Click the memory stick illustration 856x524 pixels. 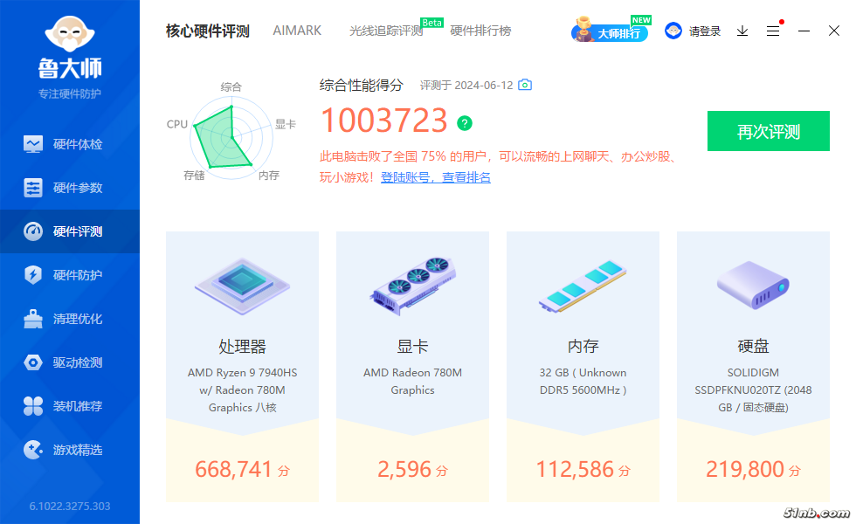pyautogui.click(x=583, y=286)
